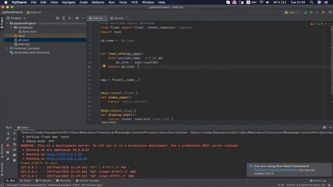
Task: Clear all console output with trash icon
Action: point(15,161)
